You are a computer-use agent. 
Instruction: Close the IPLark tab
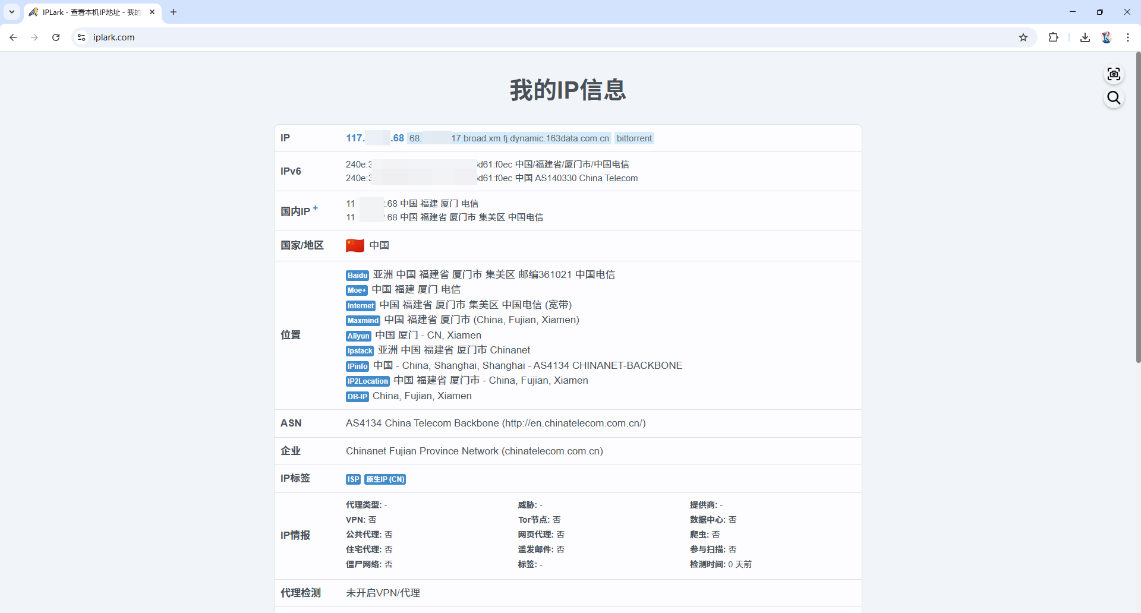tap(152, 12)
